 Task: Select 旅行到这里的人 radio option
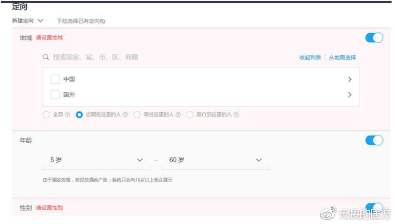(190, 115)
